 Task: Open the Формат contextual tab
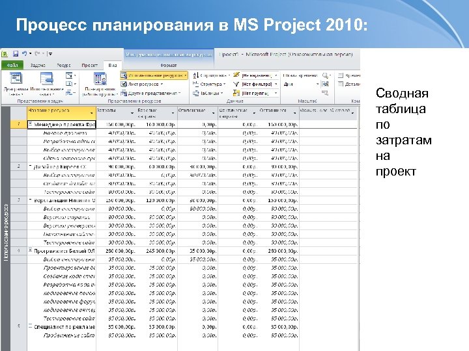pyautogui.click(x=169, y=65)
